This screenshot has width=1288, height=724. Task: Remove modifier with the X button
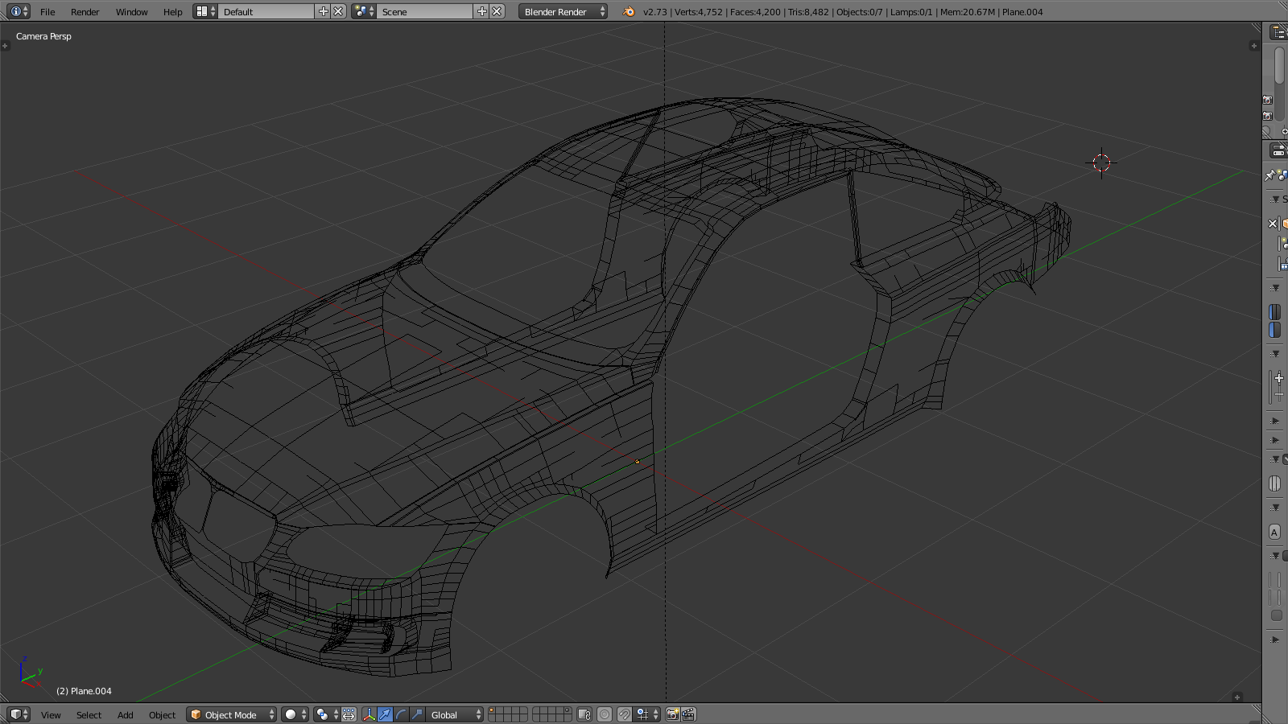(x=1273, y=224)
